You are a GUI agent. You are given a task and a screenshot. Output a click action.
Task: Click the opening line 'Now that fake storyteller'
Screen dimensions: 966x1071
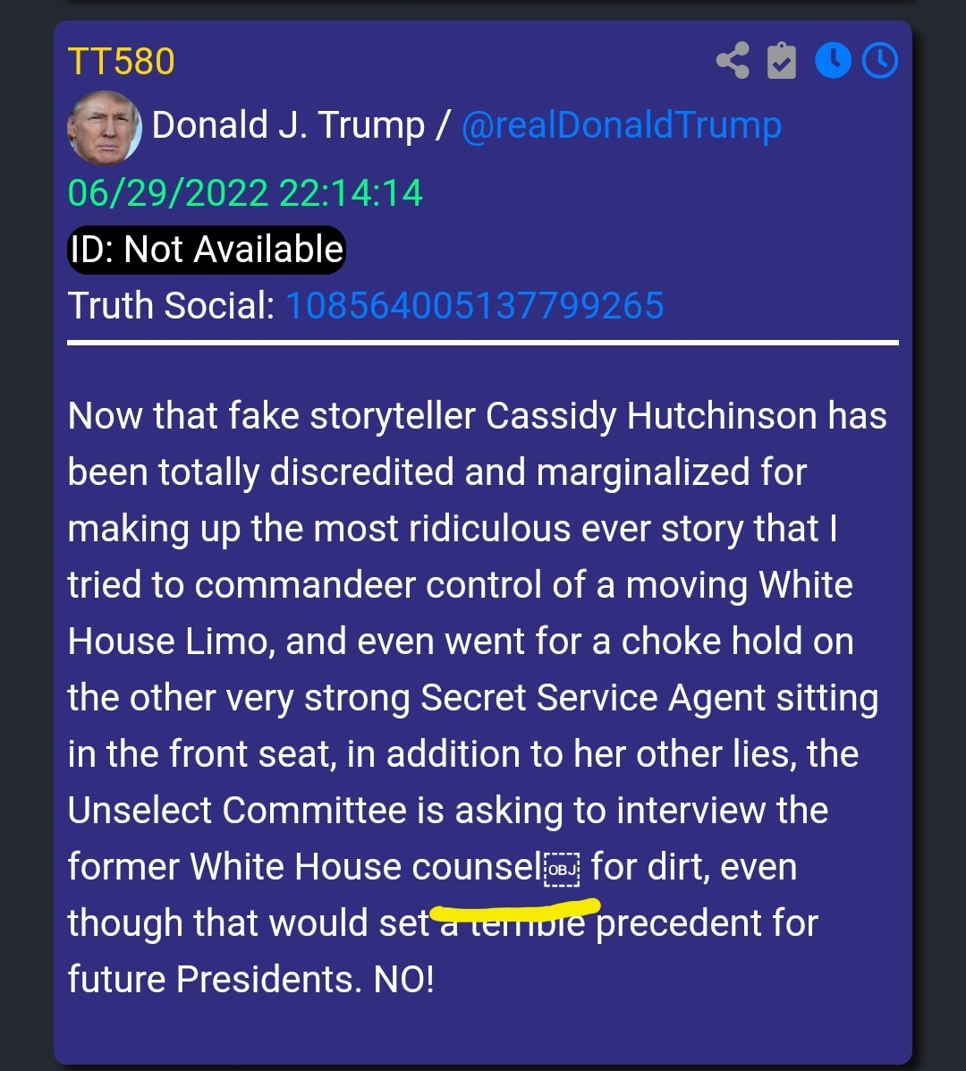(272, 416)
